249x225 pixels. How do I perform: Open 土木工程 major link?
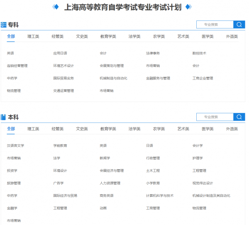click(153, 171)
